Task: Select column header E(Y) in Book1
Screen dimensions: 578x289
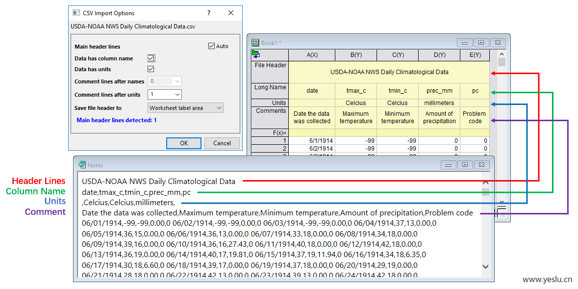Action: (475, 55)
